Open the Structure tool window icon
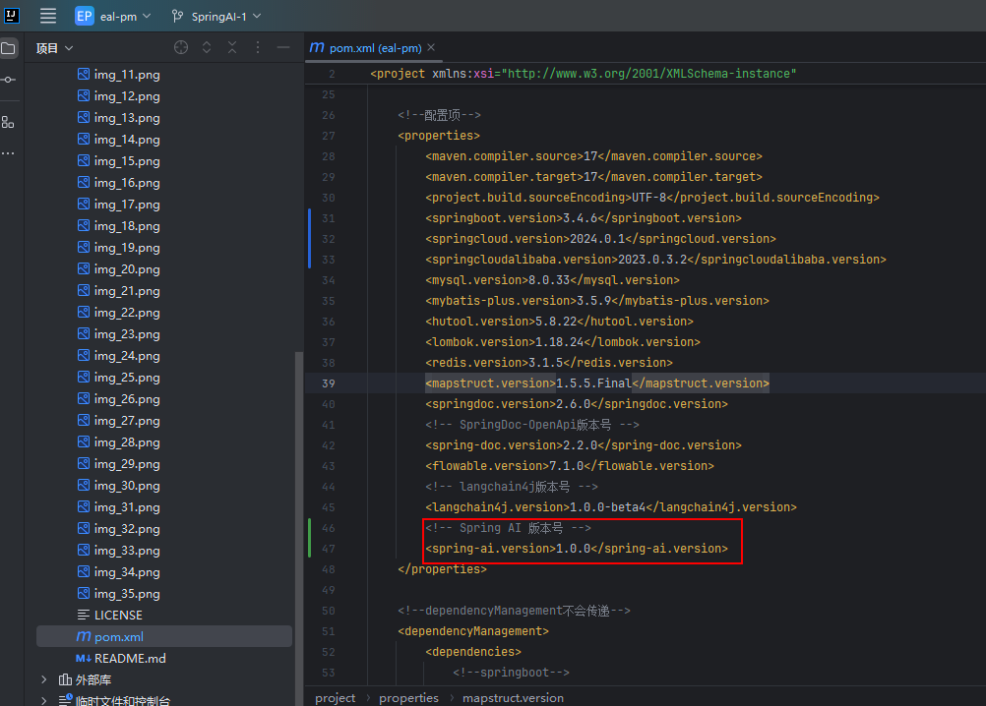 click(8, 123)
